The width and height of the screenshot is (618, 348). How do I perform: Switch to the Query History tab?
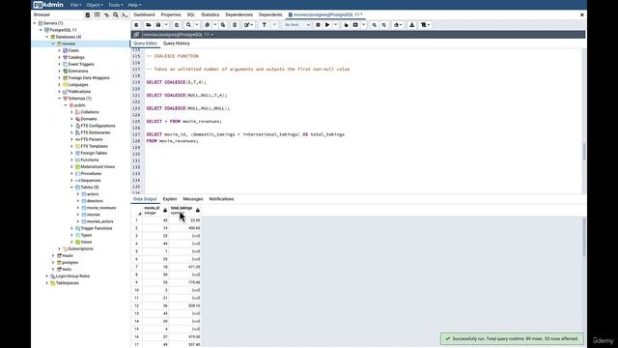pos(176,43)
